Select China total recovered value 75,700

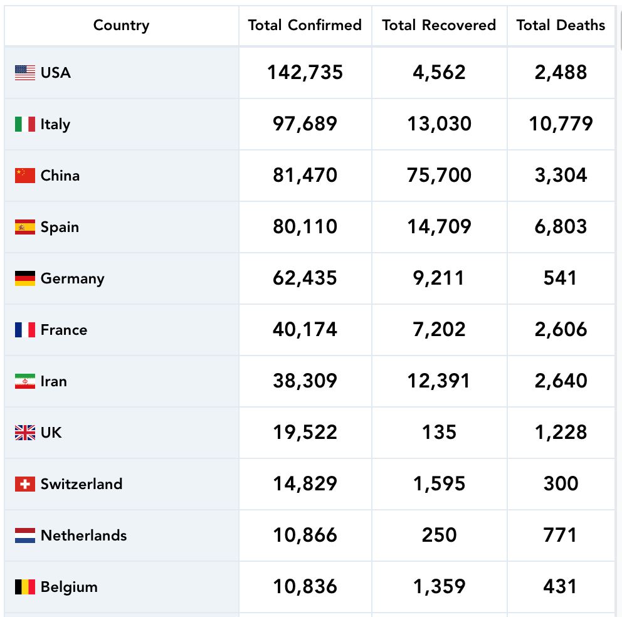[x=439, y=176]
